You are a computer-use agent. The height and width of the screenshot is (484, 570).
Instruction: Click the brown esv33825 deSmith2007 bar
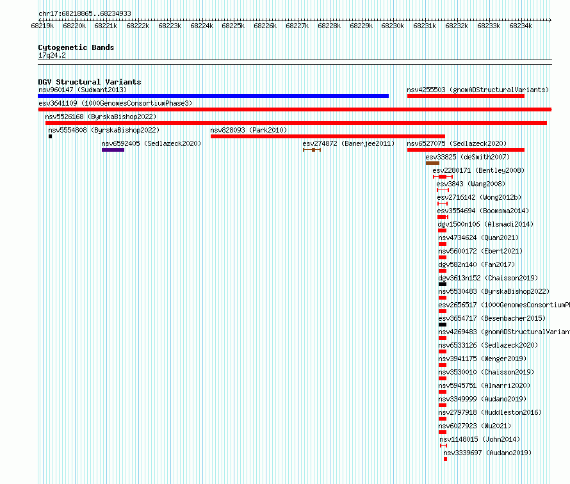[x=432, y=163]
